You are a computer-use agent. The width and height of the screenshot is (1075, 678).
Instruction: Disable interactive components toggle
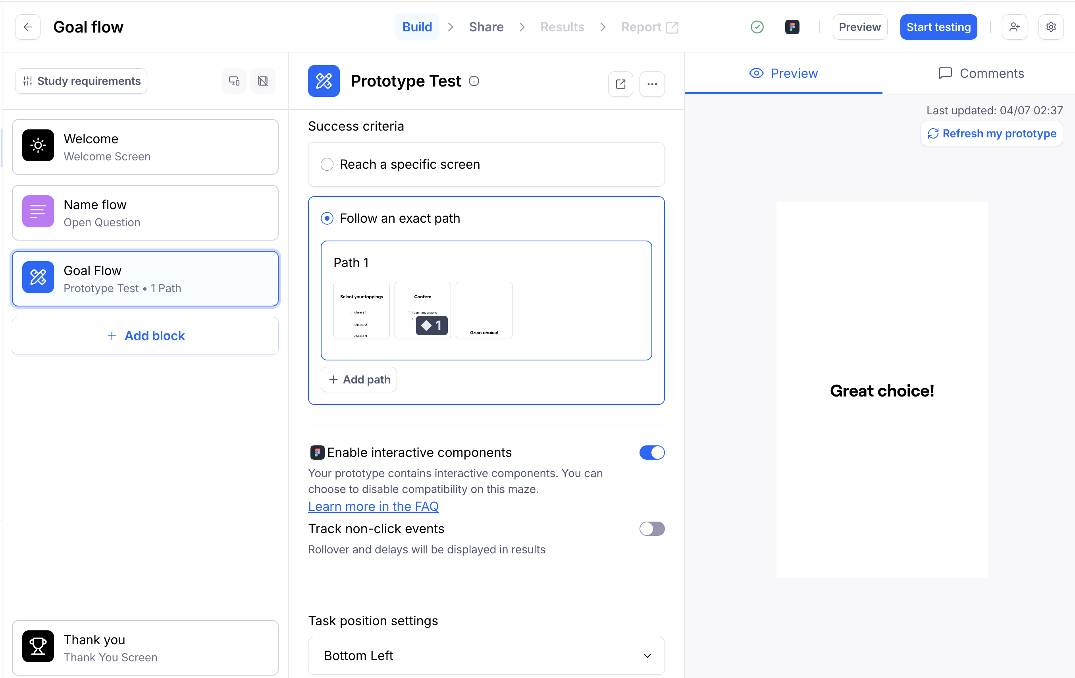click(x=651, y=452)
